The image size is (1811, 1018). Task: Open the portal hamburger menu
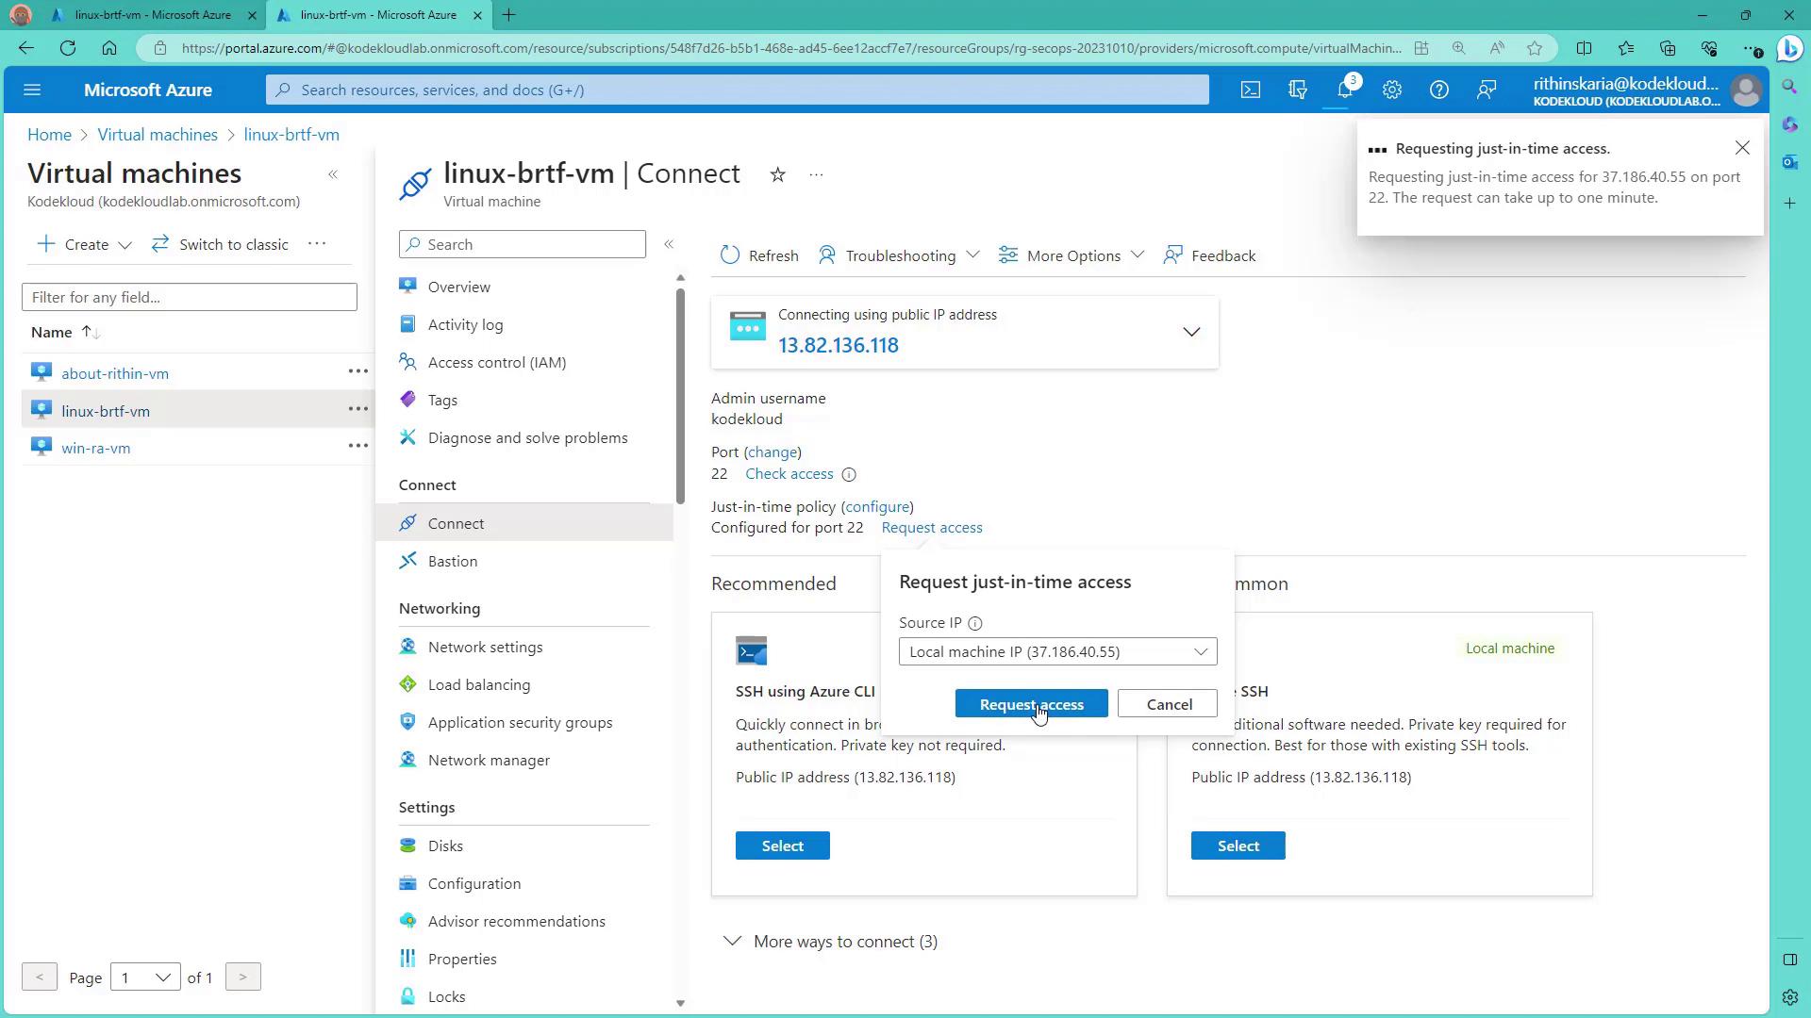(x=32, y=90)
